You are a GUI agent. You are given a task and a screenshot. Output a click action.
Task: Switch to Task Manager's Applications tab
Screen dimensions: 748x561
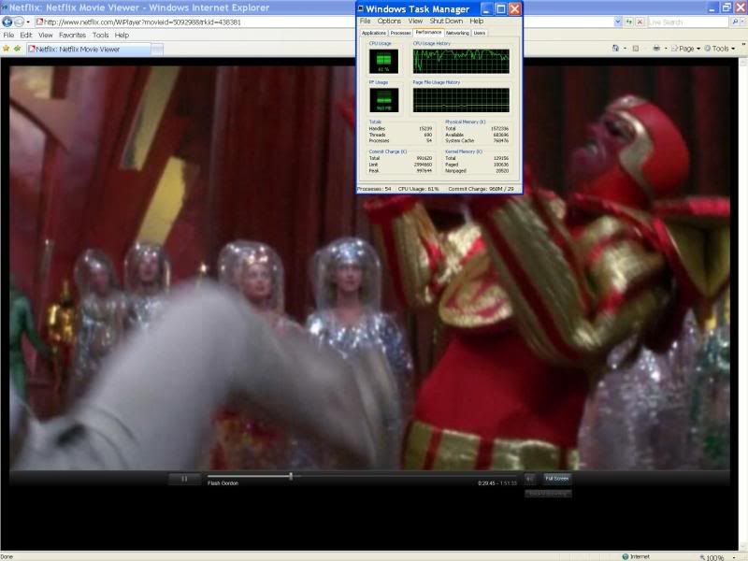(x=373, y=33)
